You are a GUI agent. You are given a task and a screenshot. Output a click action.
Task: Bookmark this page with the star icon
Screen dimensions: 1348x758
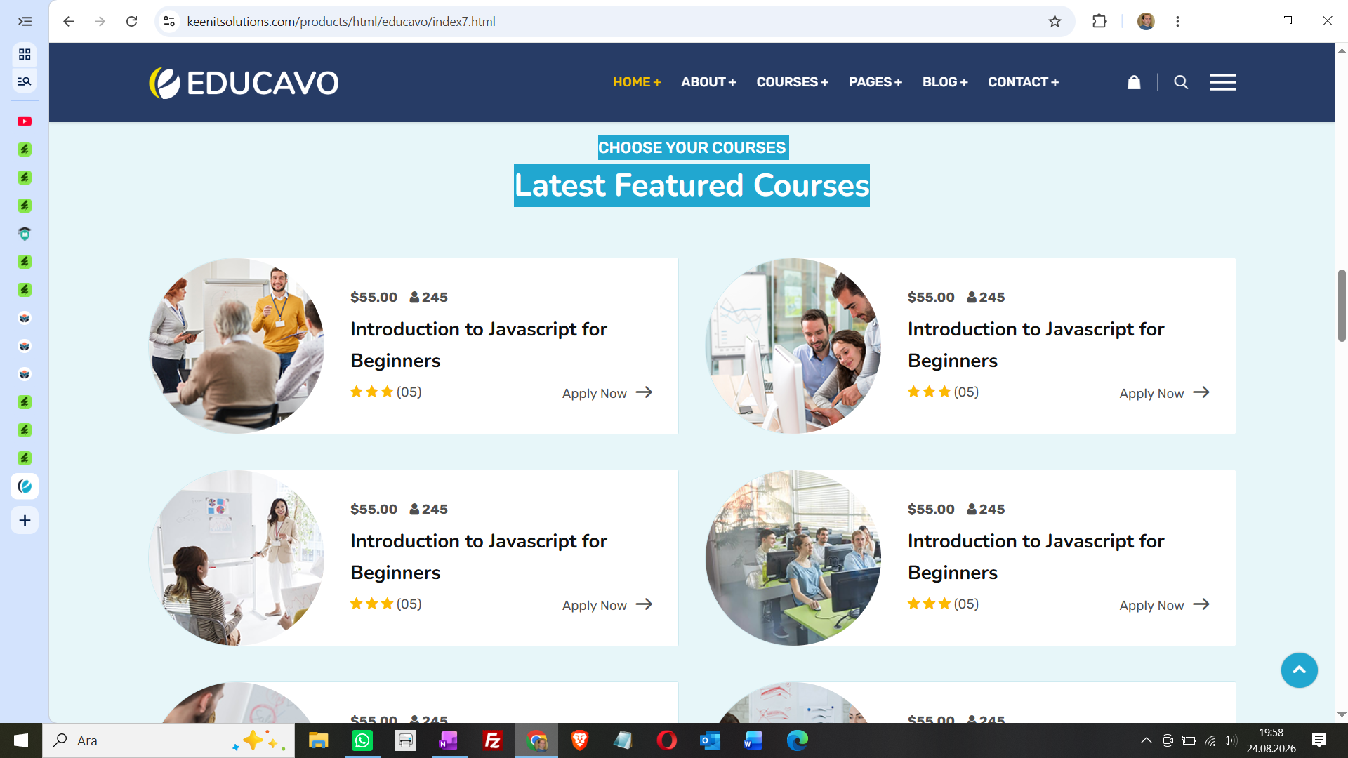1055,21
